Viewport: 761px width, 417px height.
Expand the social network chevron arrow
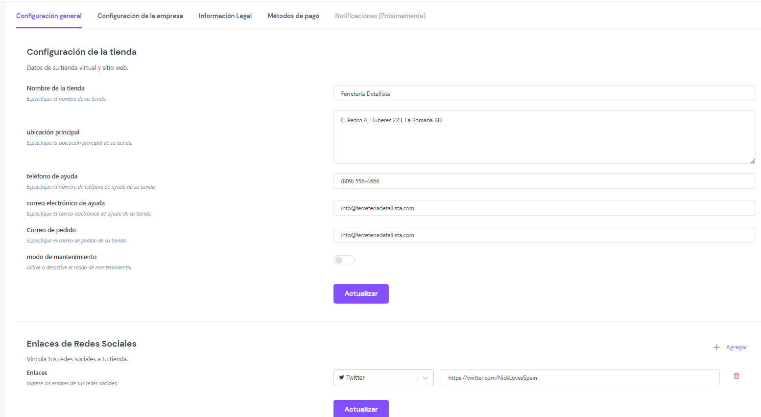click(425, 378)
